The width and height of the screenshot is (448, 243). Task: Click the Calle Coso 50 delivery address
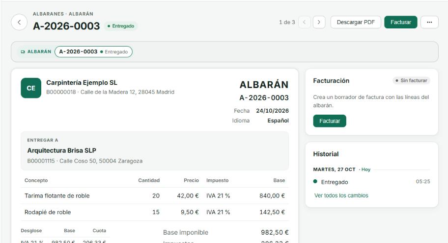(101, 161)
